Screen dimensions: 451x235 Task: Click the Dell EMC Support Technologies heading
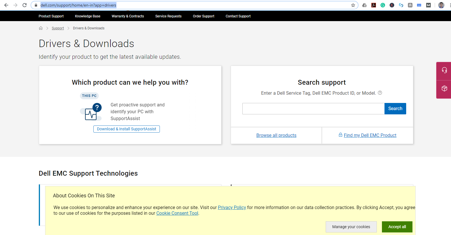tap(88, 173)
